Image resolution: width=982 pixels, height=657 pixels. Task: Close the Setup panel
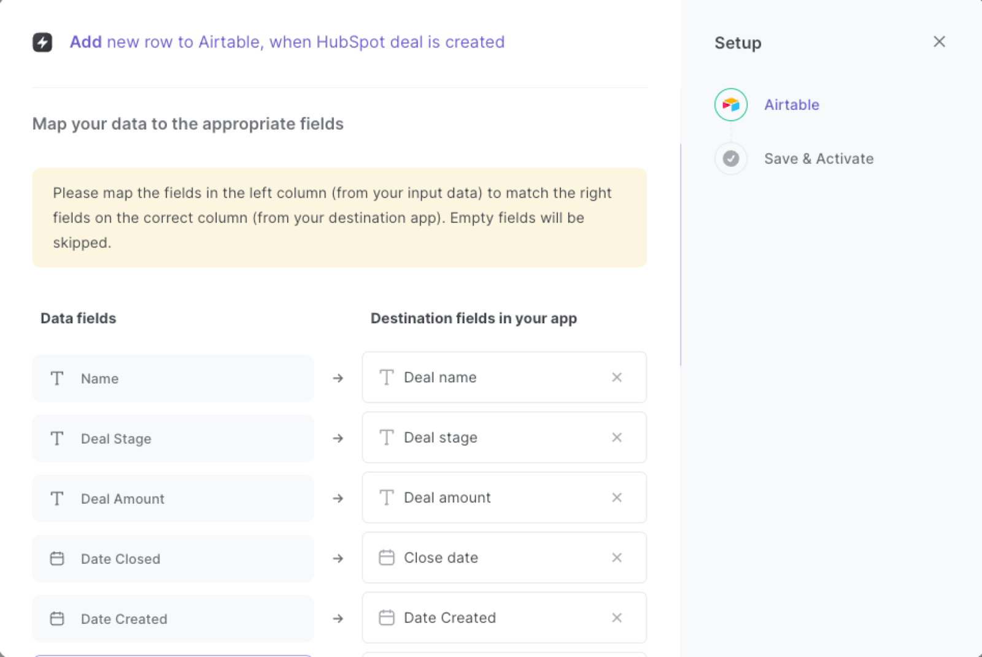(939, 42)
